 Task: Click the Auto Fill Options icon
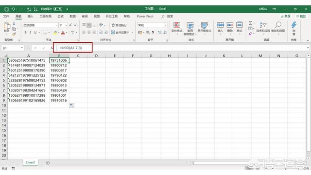click(x=71, y=105)
